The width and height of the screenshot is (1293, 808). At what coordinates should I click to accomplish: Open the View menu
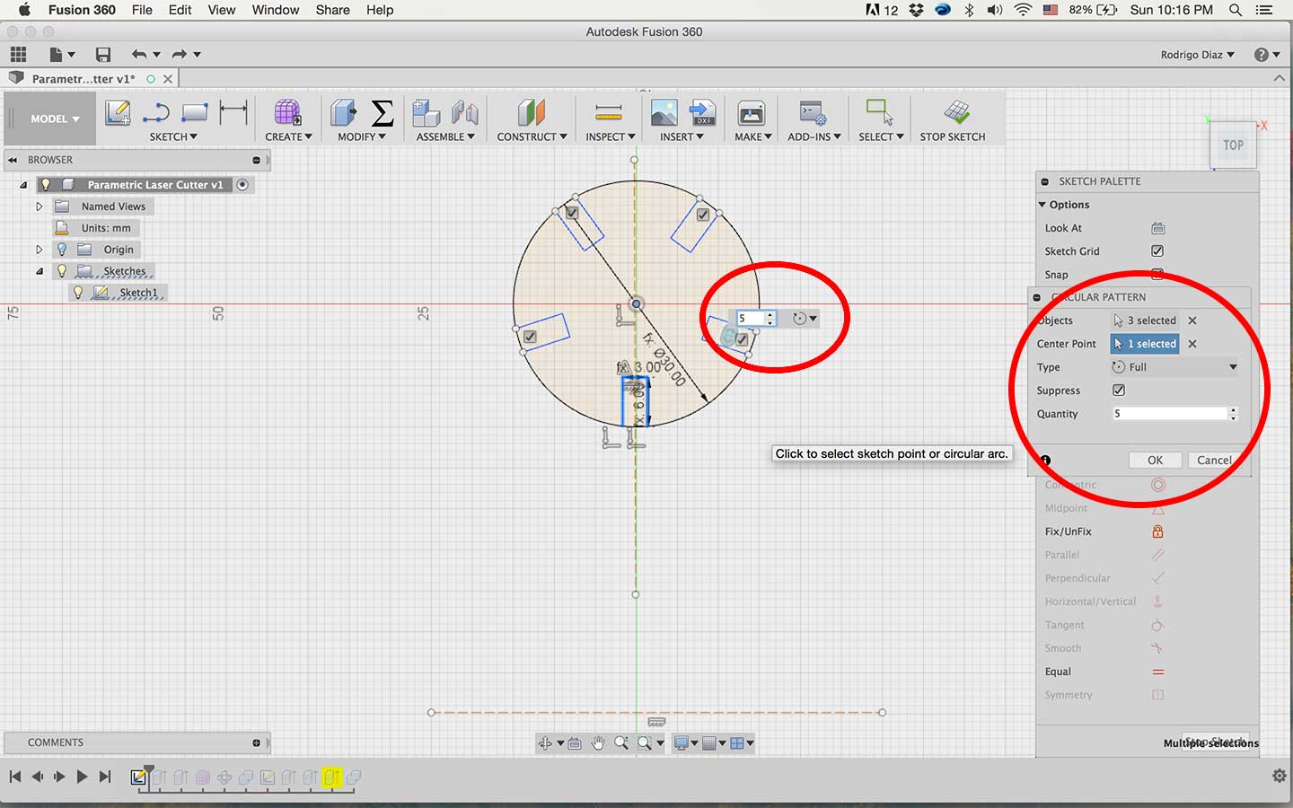point(221,10)
